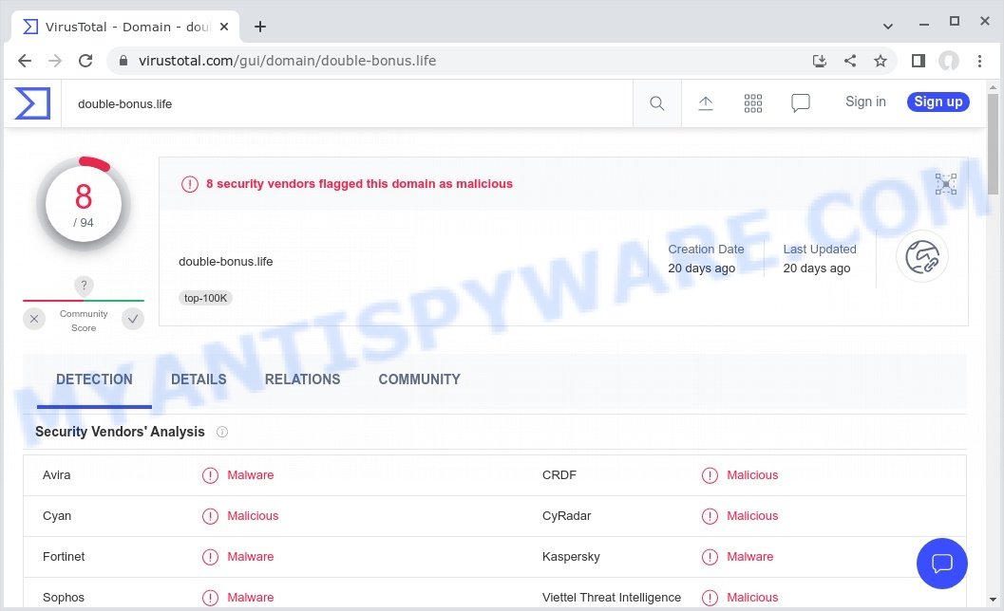Click the domain globe link icon
The height and width of the screenshot is (611, 1004).
922,256
